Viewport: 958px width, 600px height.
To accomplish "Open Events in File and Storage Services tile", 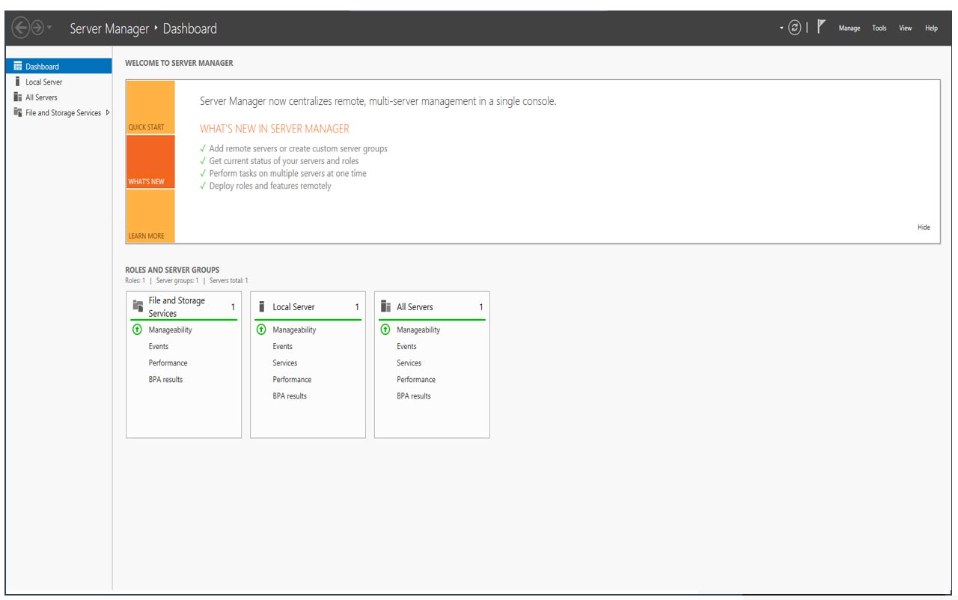I will click(158, 346).
